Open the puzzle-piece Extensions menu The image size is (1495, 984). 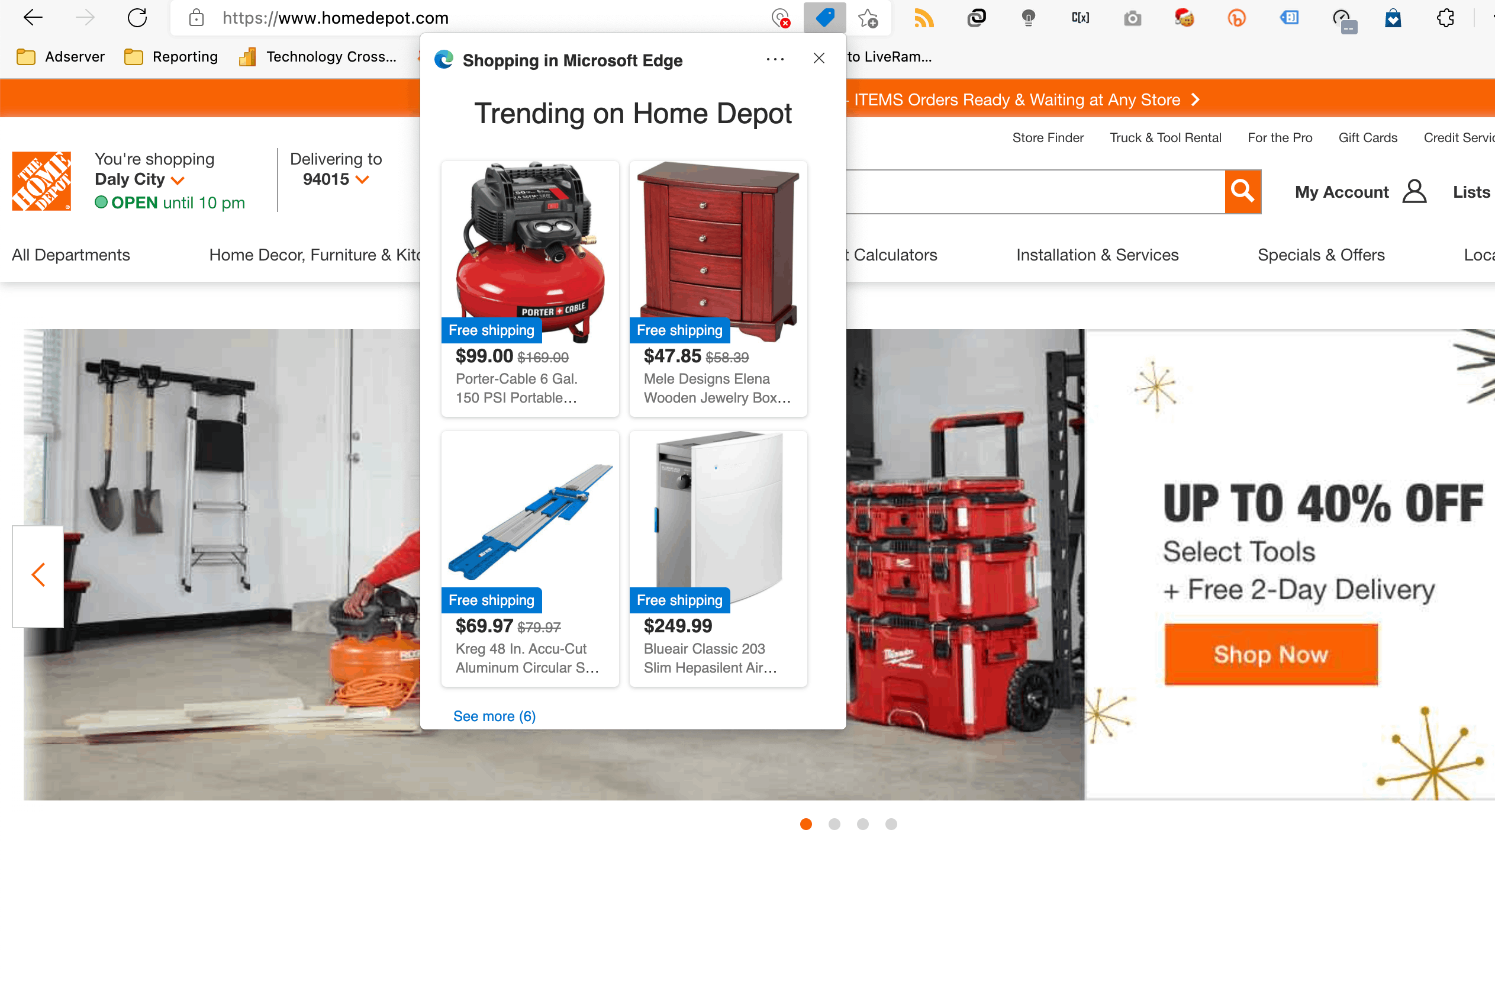[x=1445, y=18]
